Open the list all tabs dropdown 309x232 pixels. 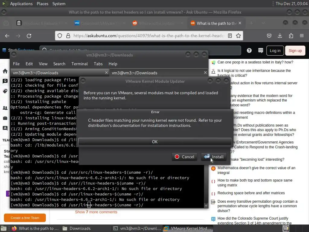coord(263,23)
